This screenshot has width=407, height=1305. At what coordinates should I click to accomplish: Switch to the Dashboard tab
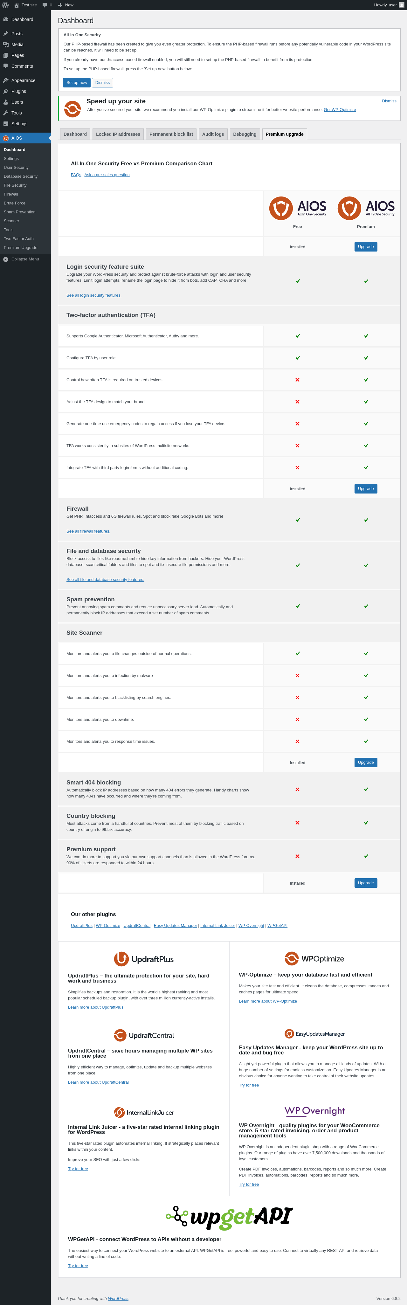[x=75, y=134]
